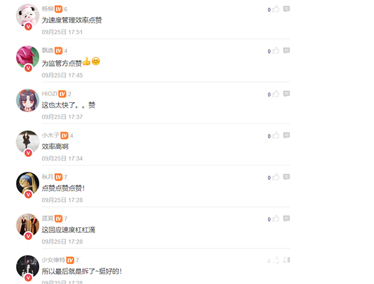Click 涯夏's avatar image
Screen dimensions: 374x284
pos(27,225)
